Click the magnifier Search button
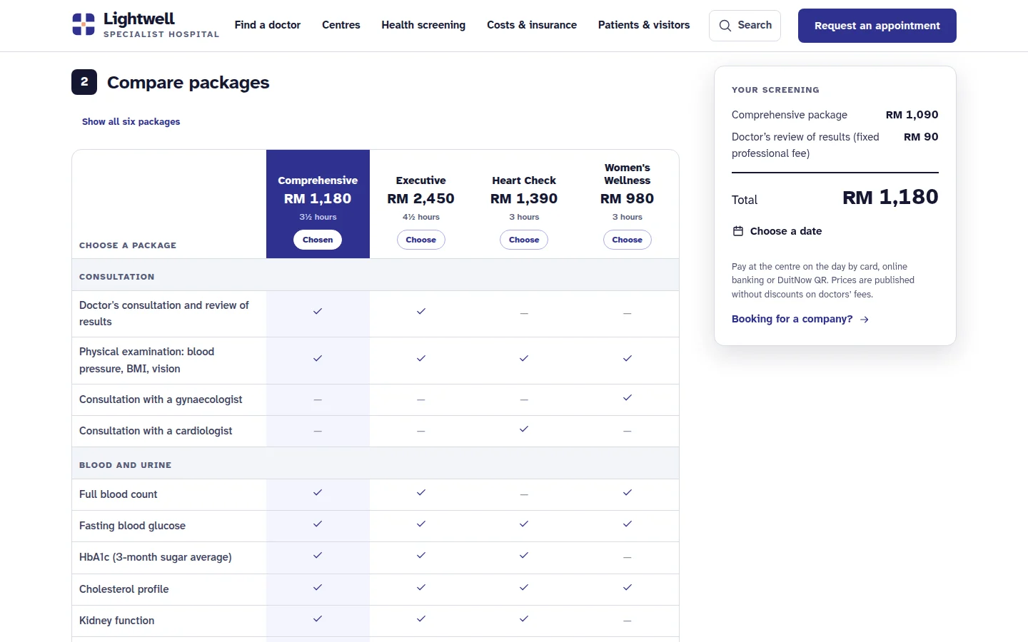The image size is (1028, 642). pos(745,26)
